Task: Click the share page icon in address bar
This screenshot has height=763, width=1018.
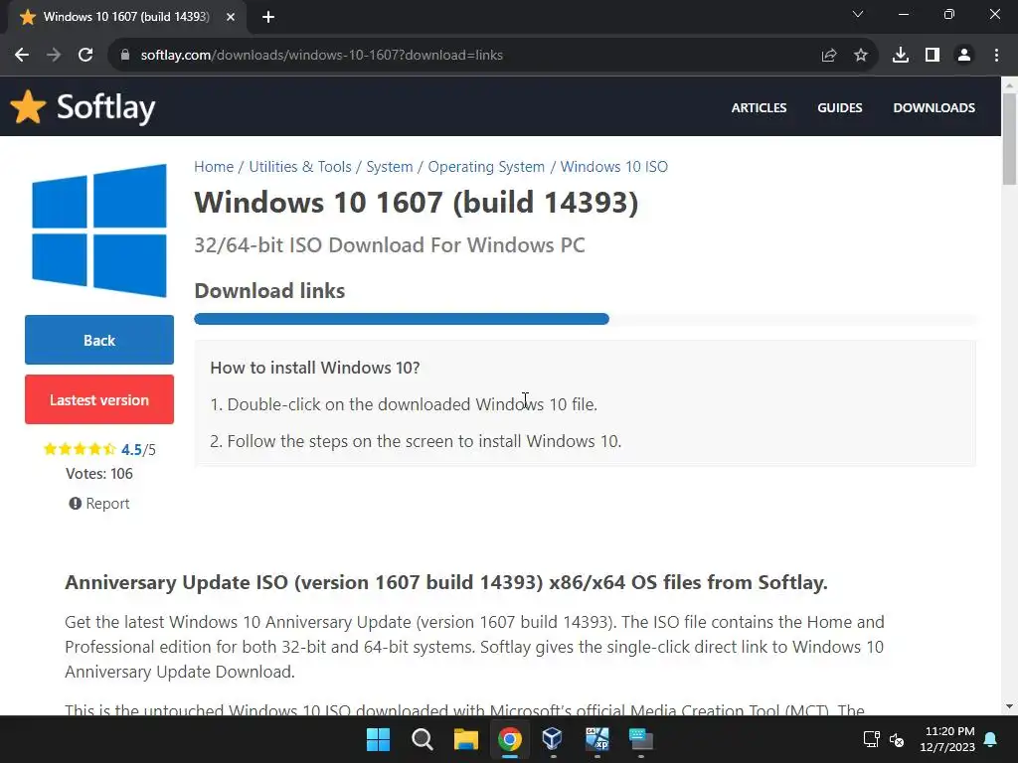Action: click(x=828, y=56)
